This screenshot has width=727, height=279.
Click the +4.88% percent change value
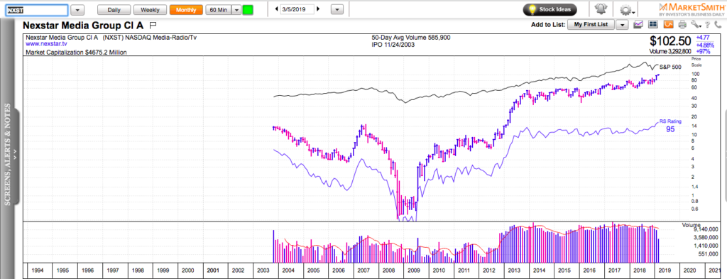pyautogui.click(x=704, y=45)
